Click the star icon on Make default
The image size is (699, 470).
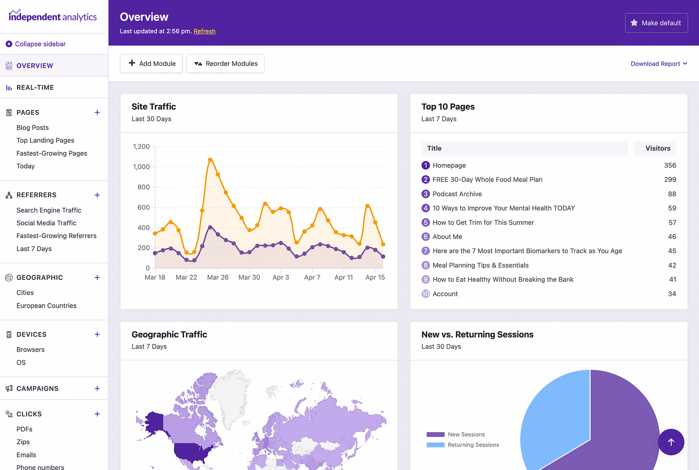click(x=635, y=23)
